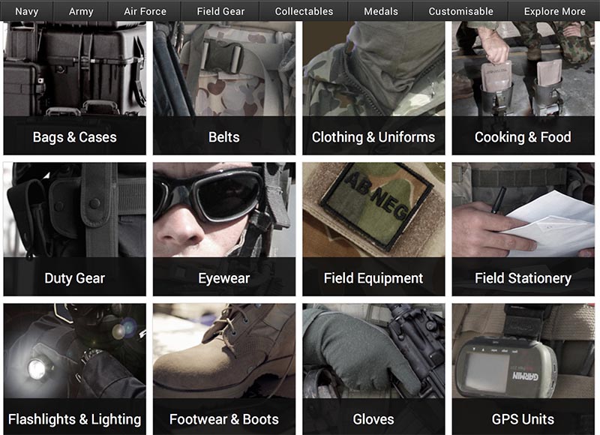The image size is (600, 435).
Task: Open the Cooking & Food category
Action: 523,88
